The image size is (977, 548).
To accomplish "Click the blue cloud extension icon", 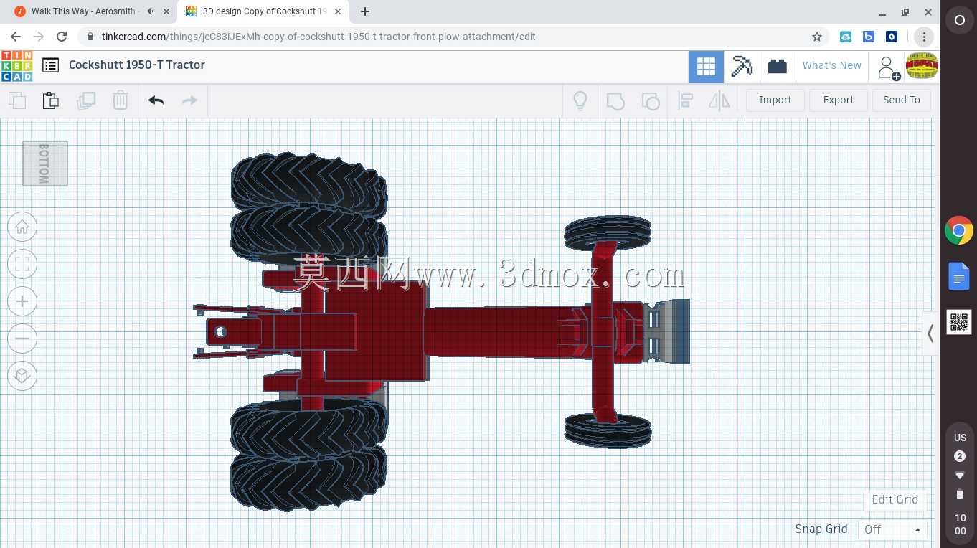I will click(x=846, y=37).
